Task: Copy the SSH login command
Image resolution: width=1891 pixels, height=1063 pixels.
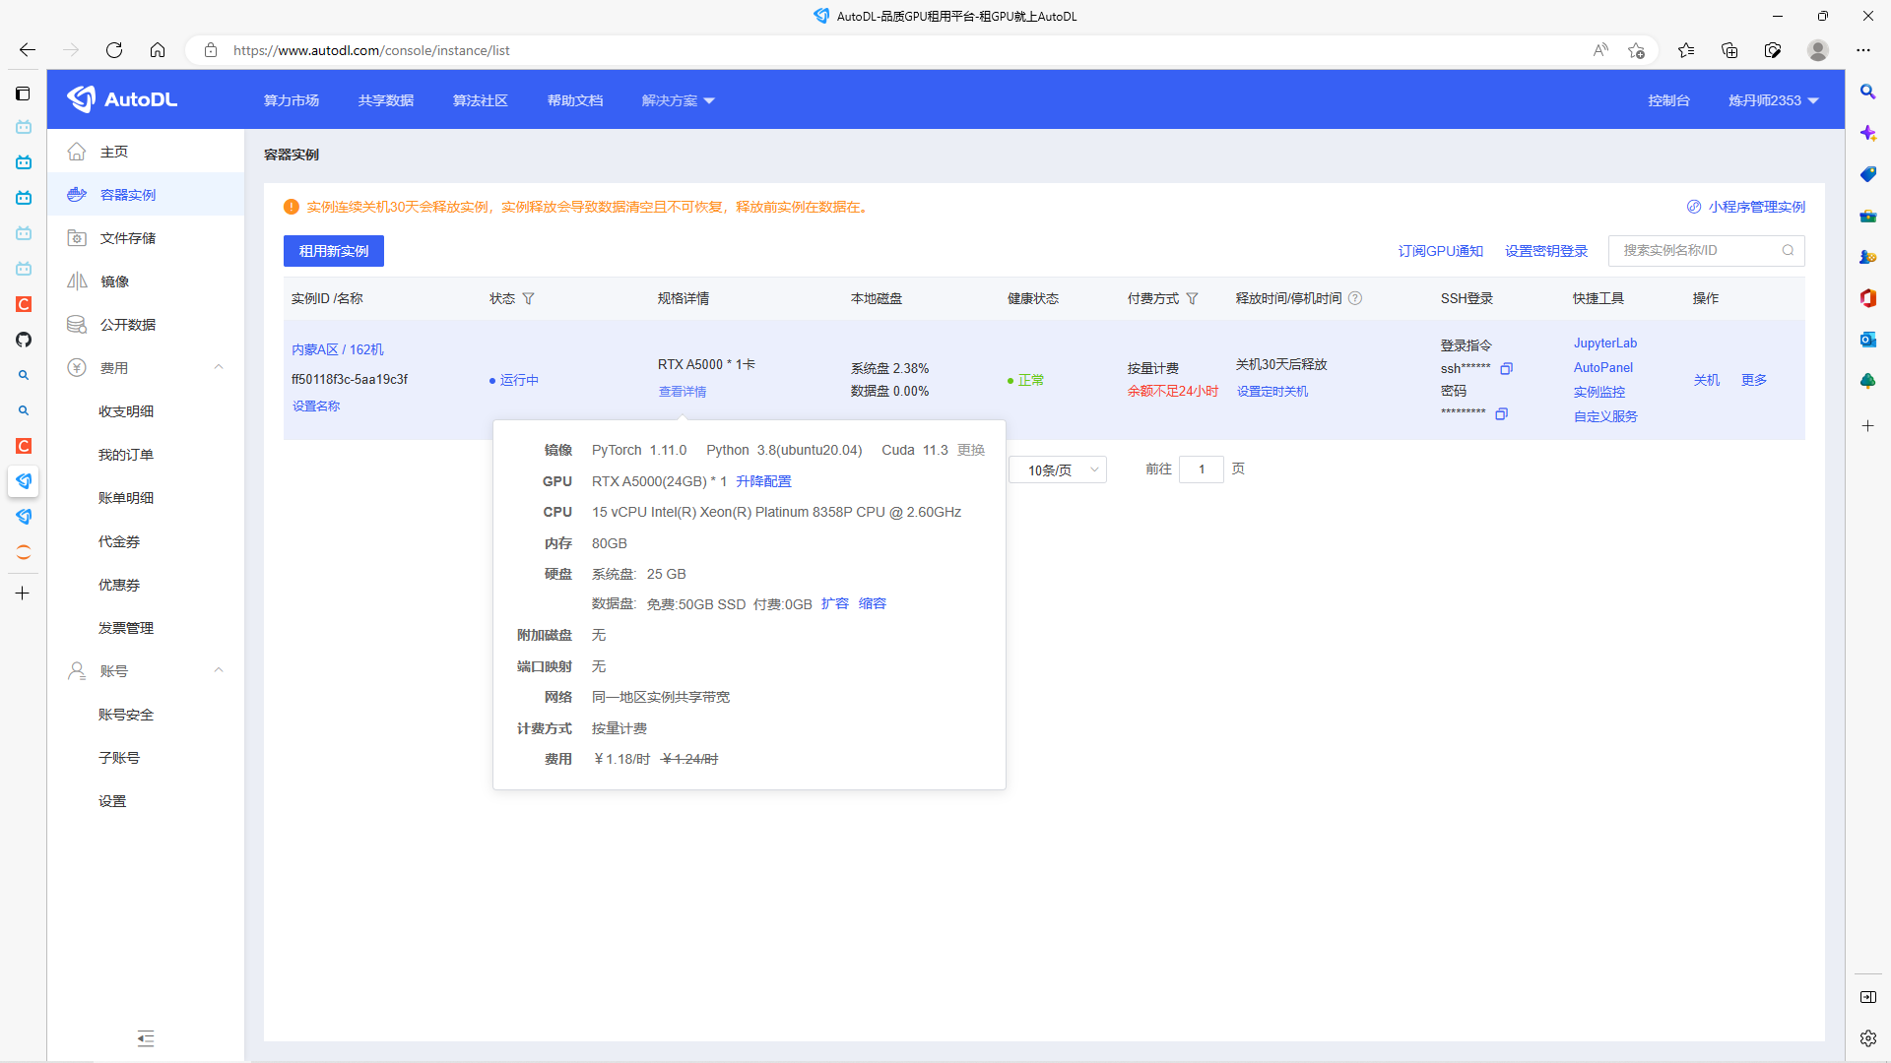Action: (1506, 369)
